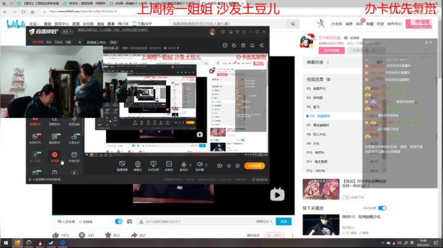
Task: Click 下载APP in the bilibili nav
Action: click(142, 24)
